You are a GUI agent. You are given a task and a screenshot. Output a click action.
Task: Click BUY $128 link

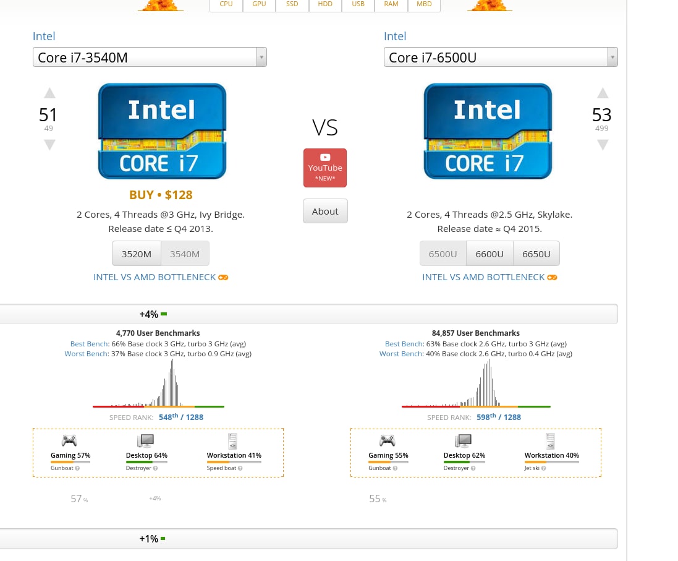coord(161,195)
